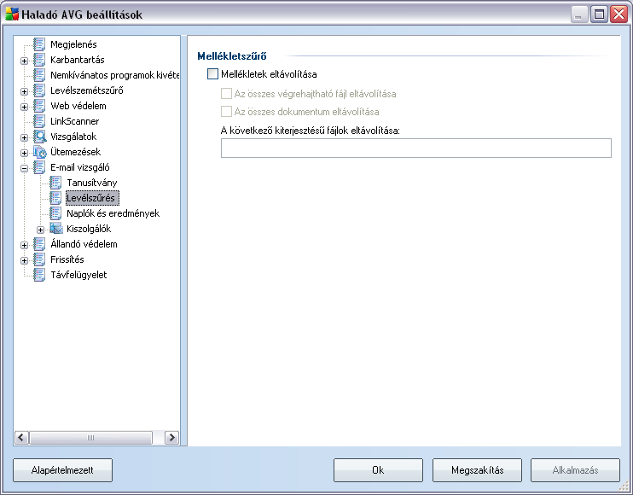Screen dimensions: 633x495
Task: Click the file extensions input field
Action: (416, 148)
